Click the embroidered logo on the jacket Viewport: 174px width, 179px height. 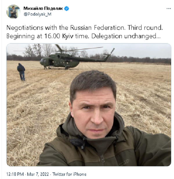coord(124,162)
